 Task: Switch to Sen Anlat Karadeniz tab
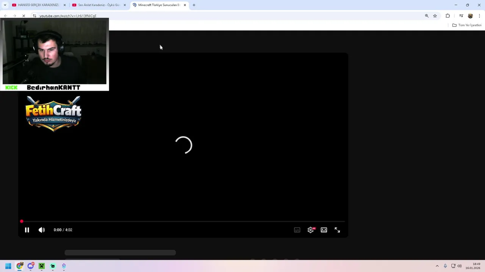[x=99, y=5]
